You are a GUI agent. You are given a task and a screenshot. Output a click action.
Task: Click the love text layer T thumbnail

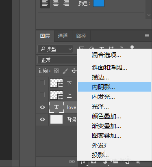[56, 107]
